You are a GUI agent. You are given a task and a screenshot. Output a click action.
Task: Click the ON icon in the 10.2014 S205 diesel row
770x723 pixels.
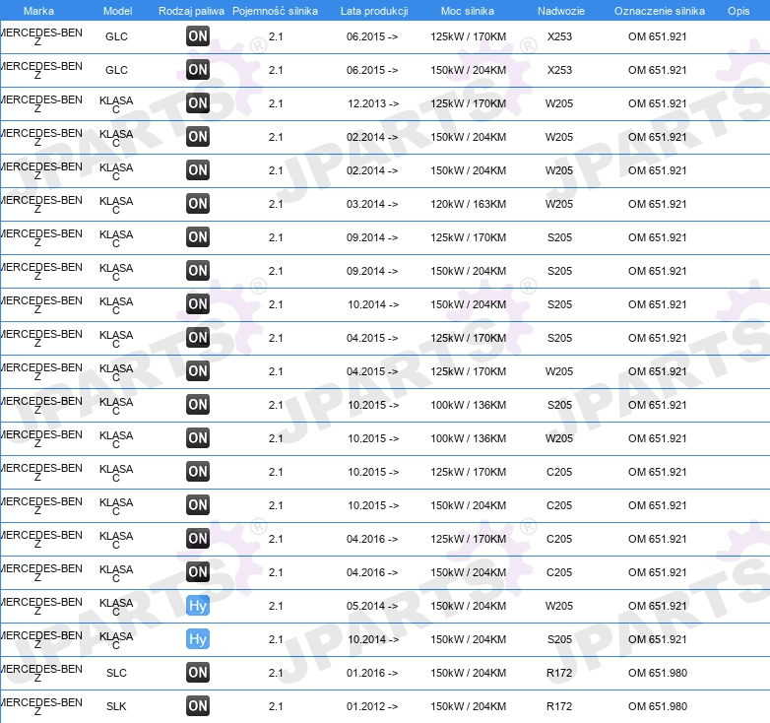[198, 303]
